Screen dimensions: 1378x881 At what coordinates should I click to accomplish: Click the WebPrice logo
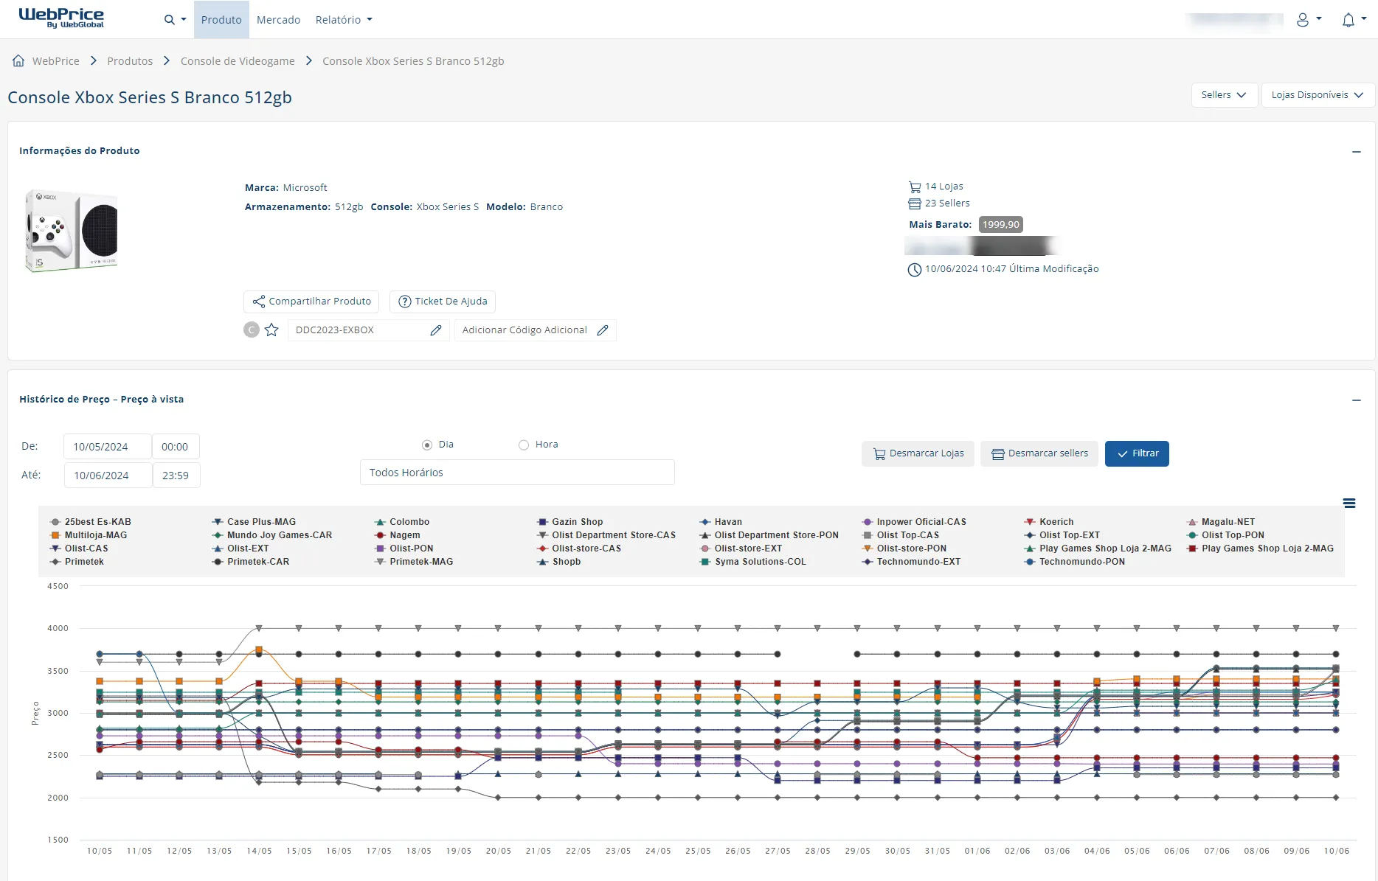point(61,18)
